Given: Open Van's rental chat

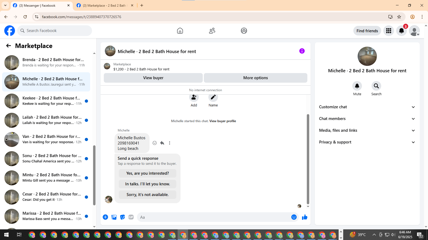Looking at the screenshot, I should click(x=46, y=139).
